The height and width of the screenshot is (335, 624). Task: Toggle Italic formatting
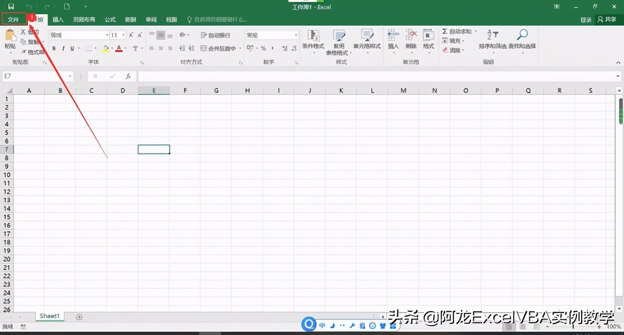click(x=63, y=48)
